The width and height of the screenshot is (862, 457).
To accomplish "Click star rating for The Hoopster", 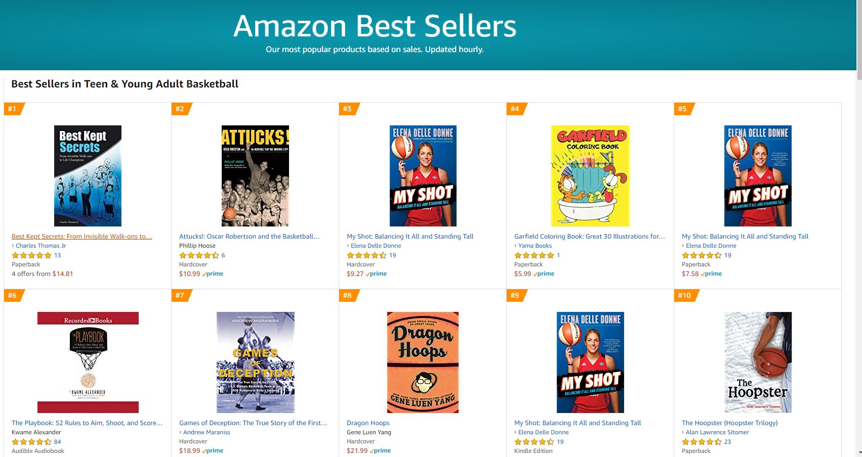I will pos(702,442).
